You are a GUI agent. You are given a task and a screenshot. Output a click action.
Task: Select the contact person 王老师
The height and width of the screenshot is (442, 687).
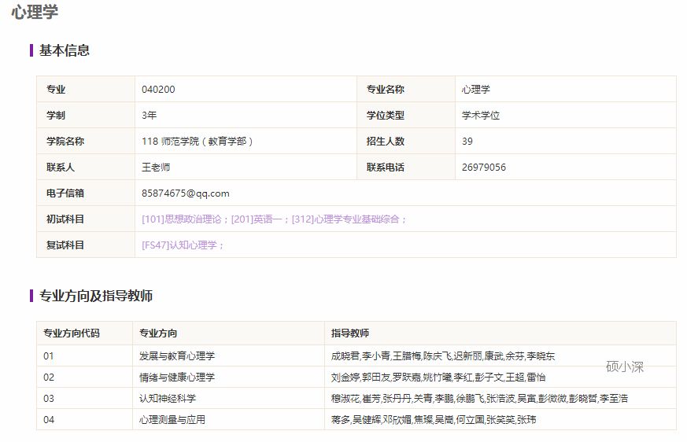[156, 168]
